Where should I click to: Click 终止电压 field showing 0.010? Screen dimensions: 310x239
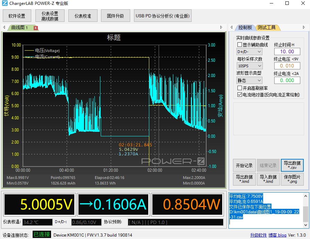pos(287,66)
